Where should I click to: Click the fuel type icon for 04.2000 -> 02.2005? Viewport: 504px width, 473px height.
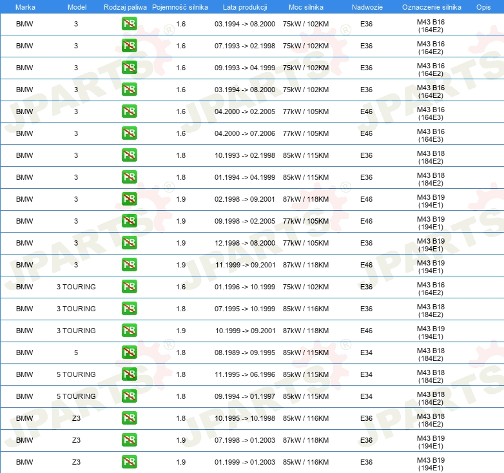[x=129, y=111]
